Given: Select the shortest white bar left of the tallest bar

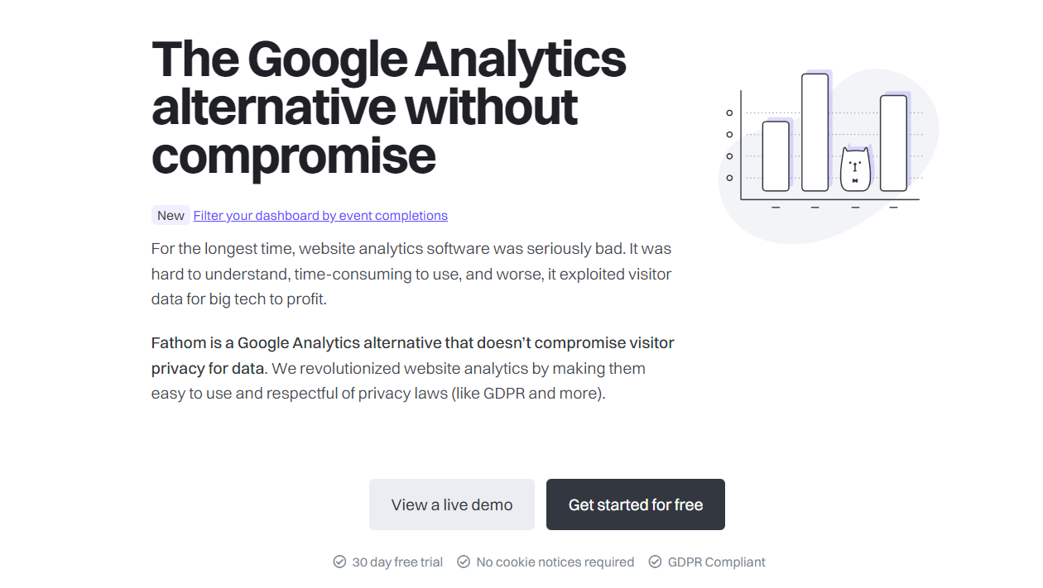Looking at the screenshot, I should pos(776,156).
